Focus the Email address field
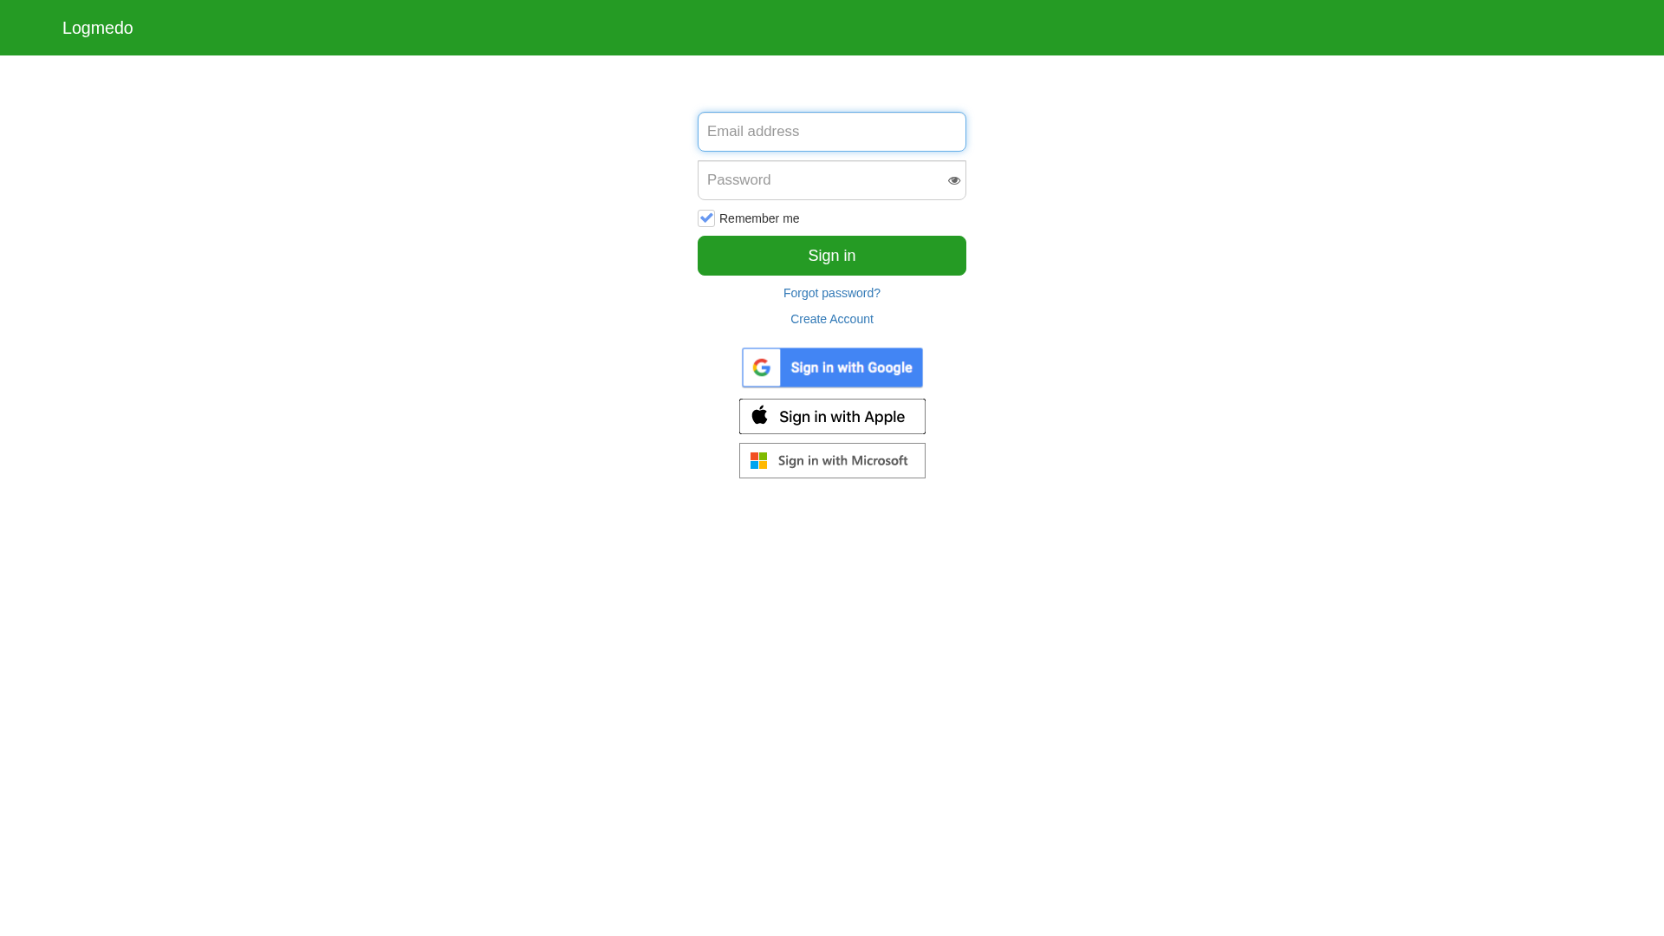This screenshot has width=1664, height=936. [832, 132]
